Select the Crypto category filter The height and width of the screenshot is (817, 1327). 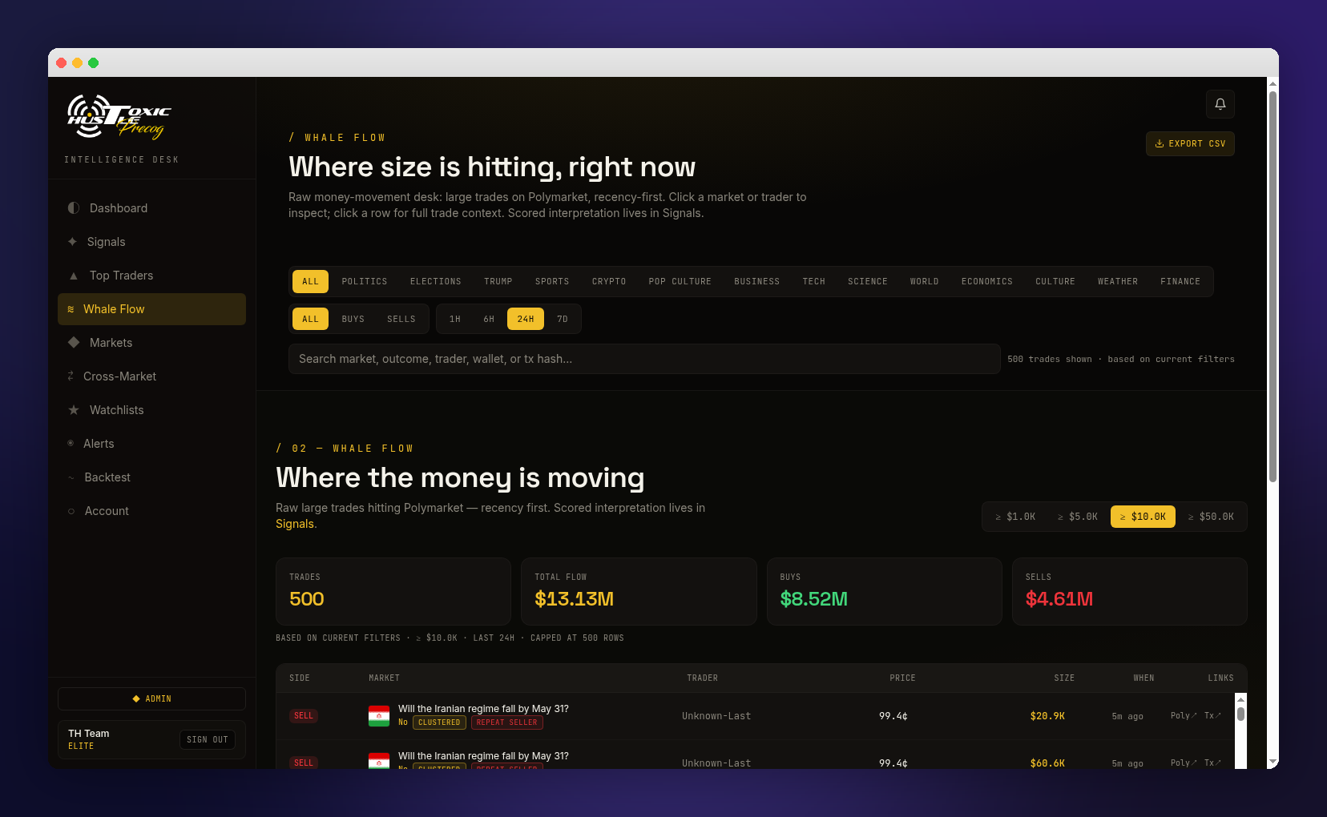(609, 282)
